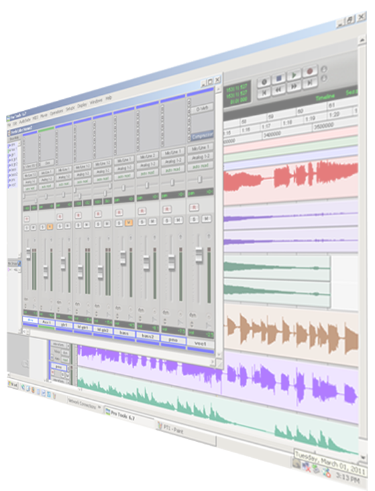The height and width of the screenshot is (491, 375).
Task: Toggle Solo on the pno channel
Action: [168, 221]
